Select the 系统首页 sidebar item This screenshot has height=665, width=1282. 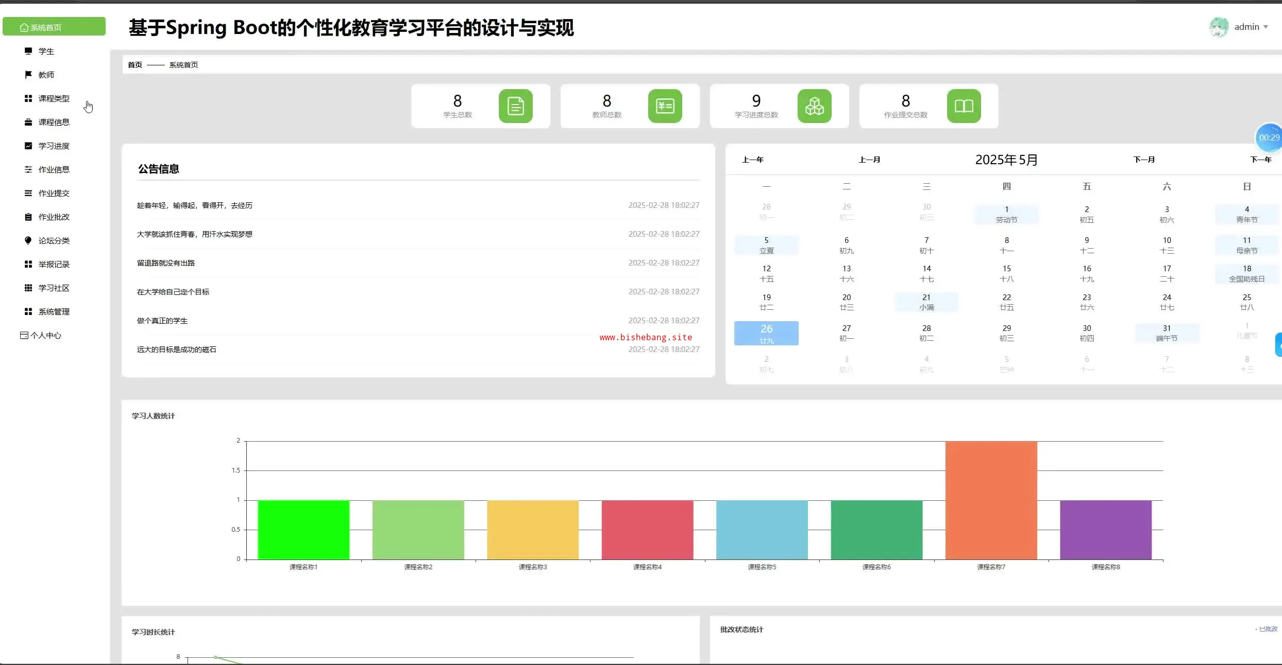pos(54,27)
